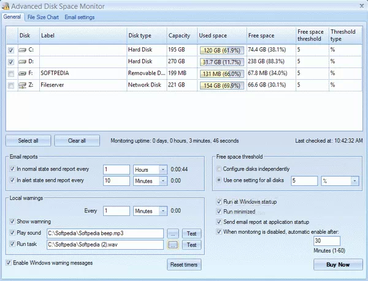
Task: Toggle 'In normal state send report every'
Action: tap(12, 169)
